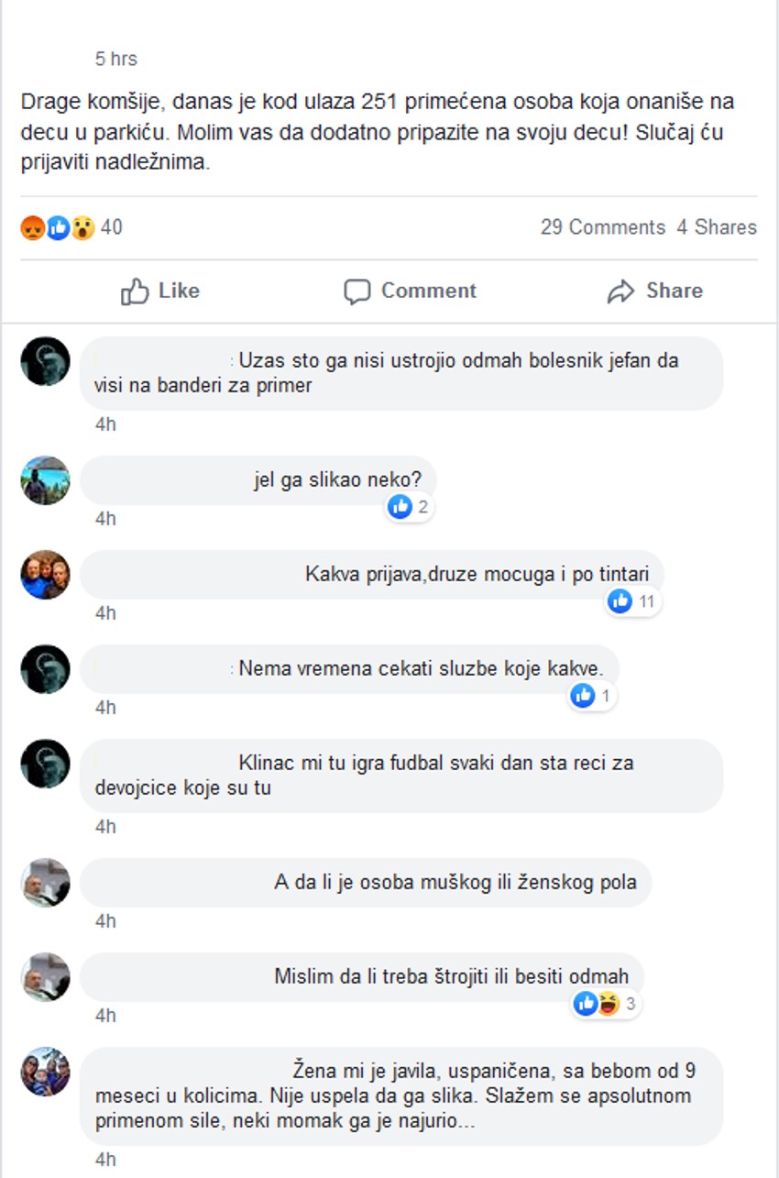Open avatar beside 'Nema vremena cekati sluzbe' comment
The height and width of the screenshot is (1178, 779).
click(x=45, y=669)
